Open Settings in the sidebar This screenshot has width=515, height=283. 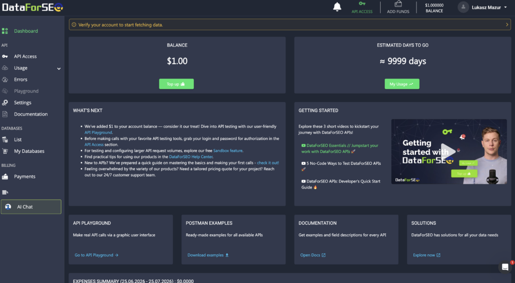[23, 103]
